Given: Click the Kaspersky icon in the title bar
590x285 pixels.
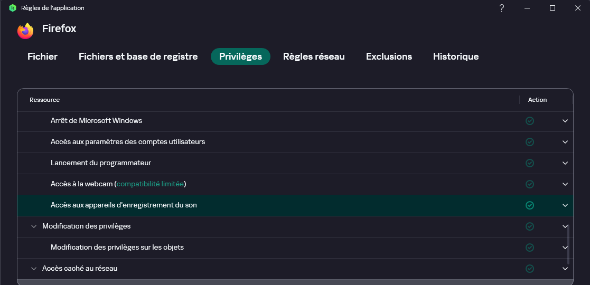Looking at the screenshot, I should click(13, 8).
